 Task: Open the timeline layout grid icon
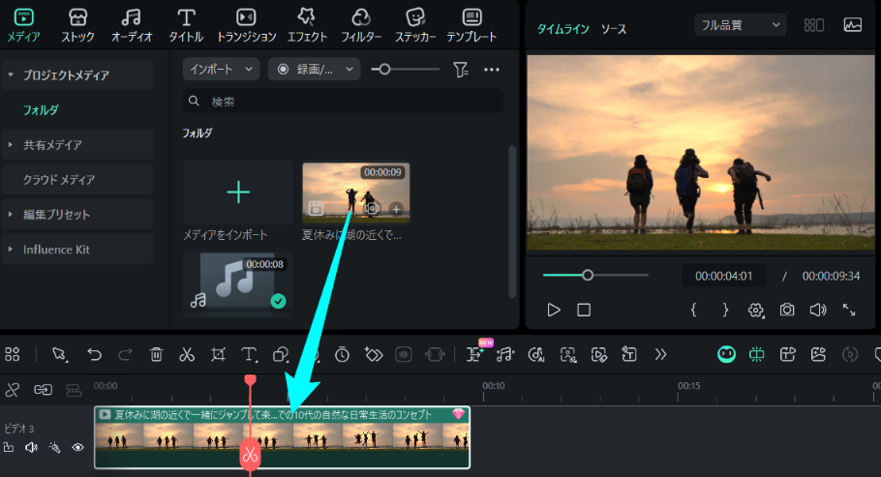point(13,354)
